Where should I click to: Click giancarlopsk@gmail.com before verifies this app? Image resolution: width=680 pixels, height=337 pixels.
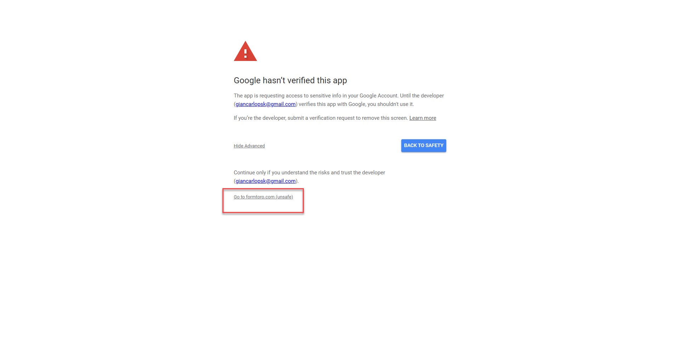coord(266,104)
